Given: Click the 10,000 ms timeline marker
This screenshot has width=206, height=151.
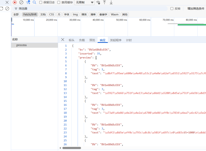Looking at the screenshot, I should point(28,20).
